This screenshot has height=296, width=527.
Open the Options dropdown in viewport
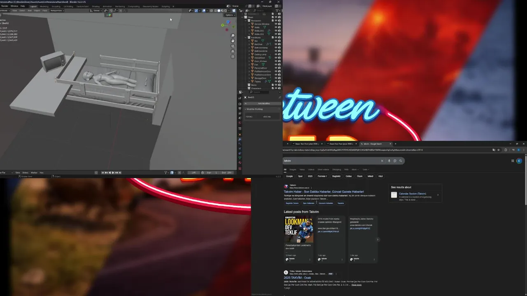point(230,15)
